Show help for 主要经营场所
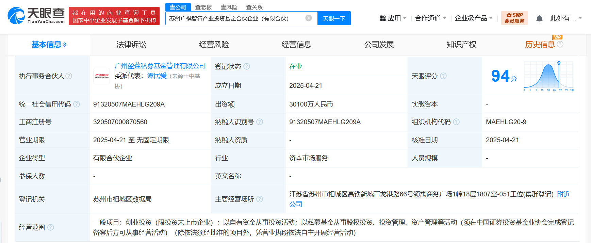 (260, 199)
